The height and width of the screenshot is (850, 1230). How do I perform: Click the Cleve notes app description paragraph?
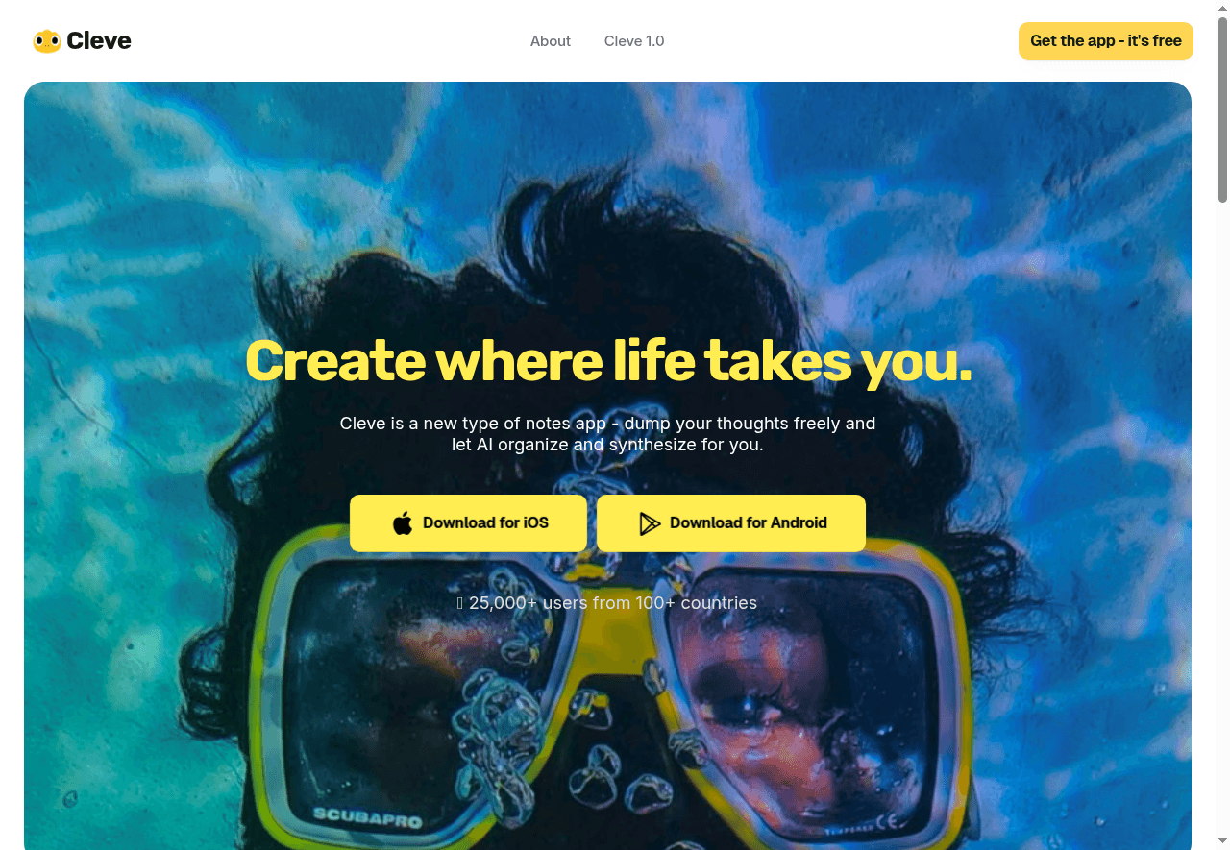click(608, 434)
